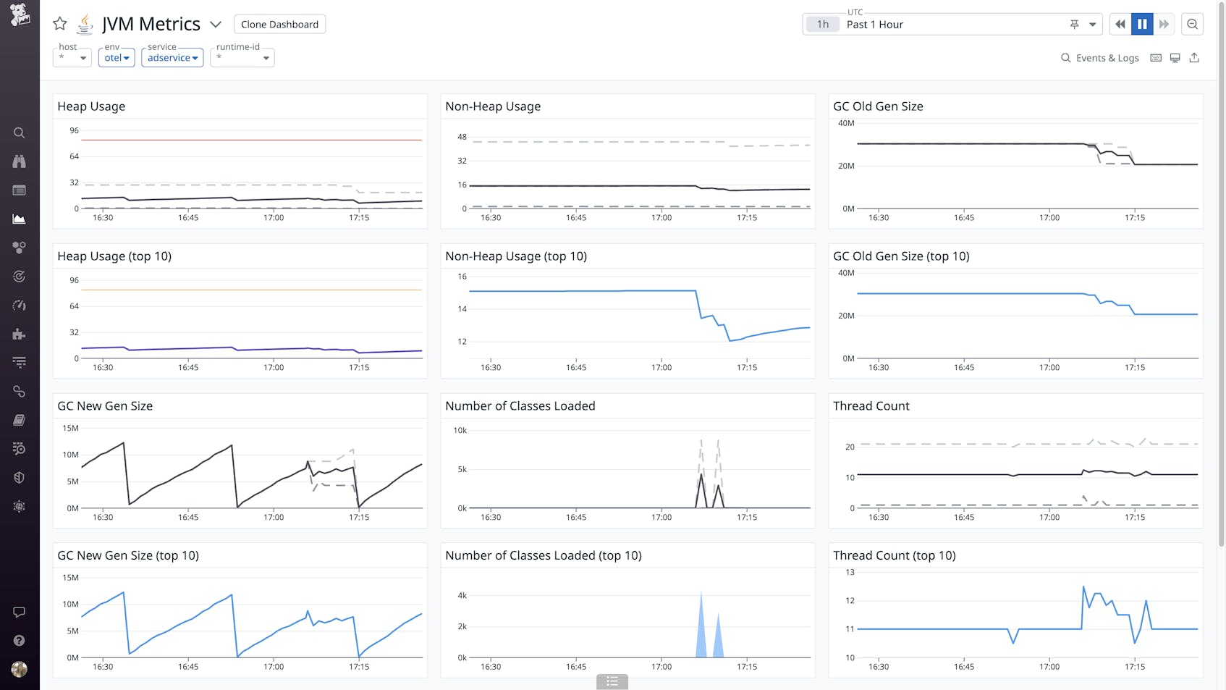Select the Watchdog binoculars icon in sidebar

coord(20,161)
